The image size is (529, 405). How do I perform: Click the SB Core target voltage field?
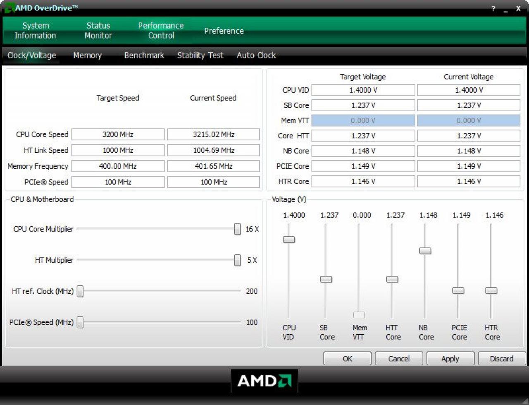363,105
